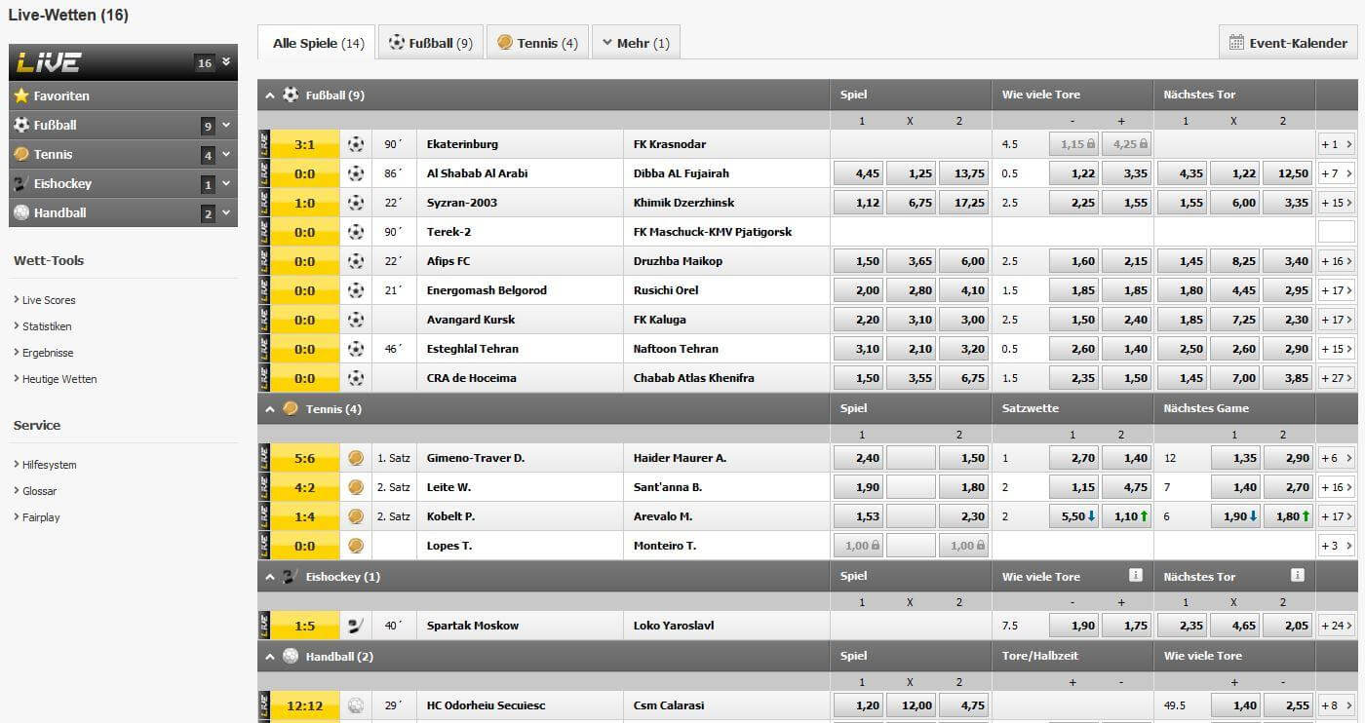Click the tennis ball icon on Tennis tab
The height and width of the screenshot is (723, 1365).
[505, 43]
